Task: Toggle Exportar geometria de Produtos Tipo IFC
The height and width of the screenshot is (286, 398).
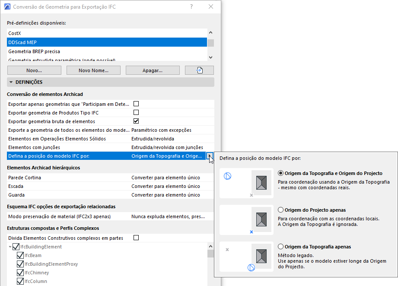Action: pos(136,112)
